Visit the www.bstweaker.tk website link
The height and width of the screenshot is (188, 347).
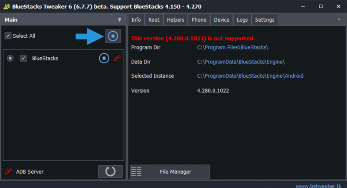(318, 185)
